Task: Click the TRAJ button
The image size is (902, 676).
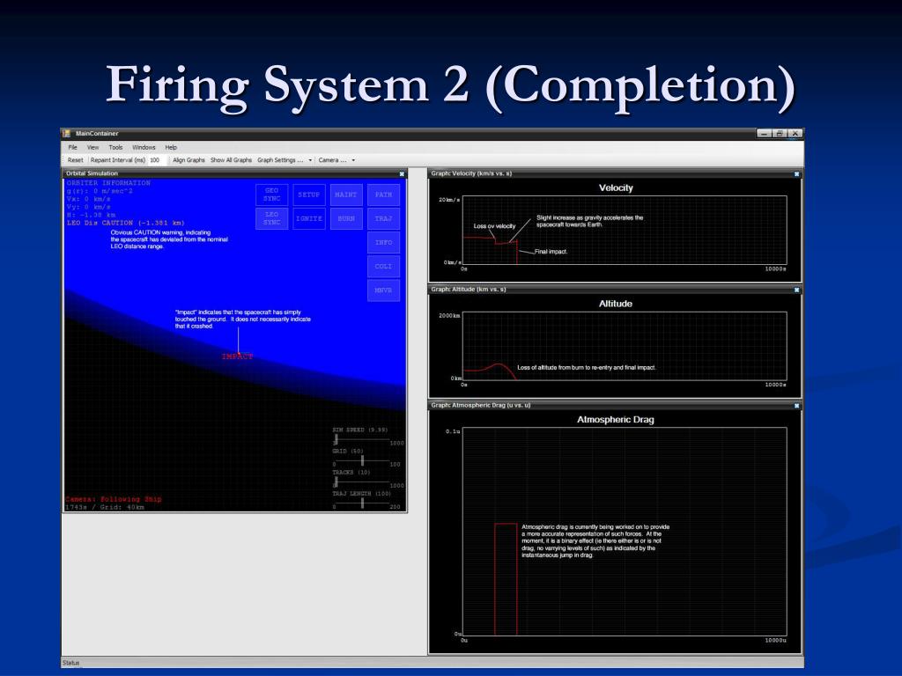Action: (x=384, y=218)
